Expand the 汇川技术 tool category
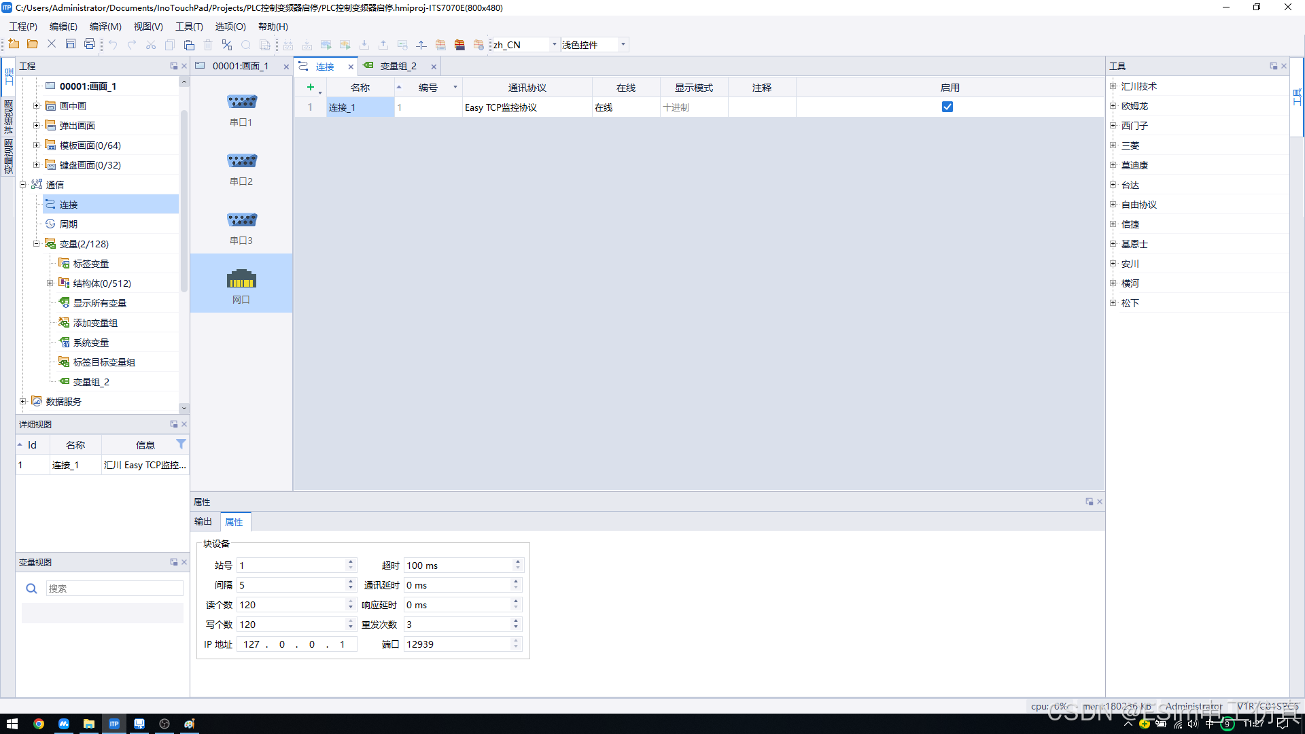1305x734 pixels. pyautogui.click(x=1113, y=86)
